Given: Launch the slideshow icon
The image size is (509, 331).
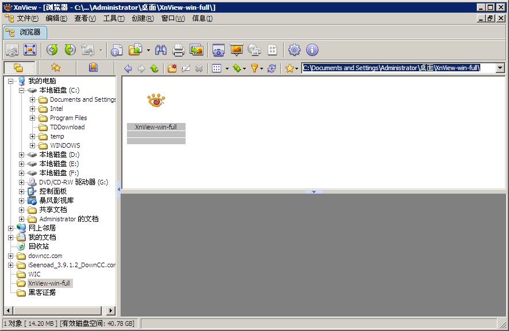Looking at the screenshot, I should (237, 49).
